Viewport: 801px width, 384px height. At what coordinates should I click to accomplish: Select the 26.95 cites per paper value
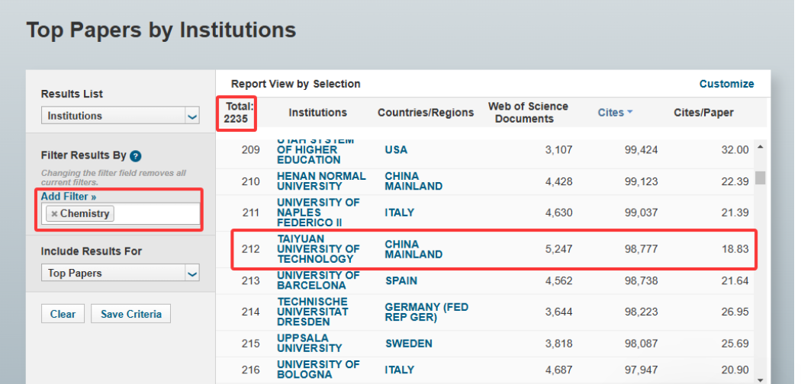point(735,312)
